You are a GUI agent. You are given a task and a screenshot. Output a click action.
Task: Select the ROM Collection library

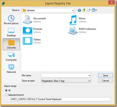click(82, 30)
